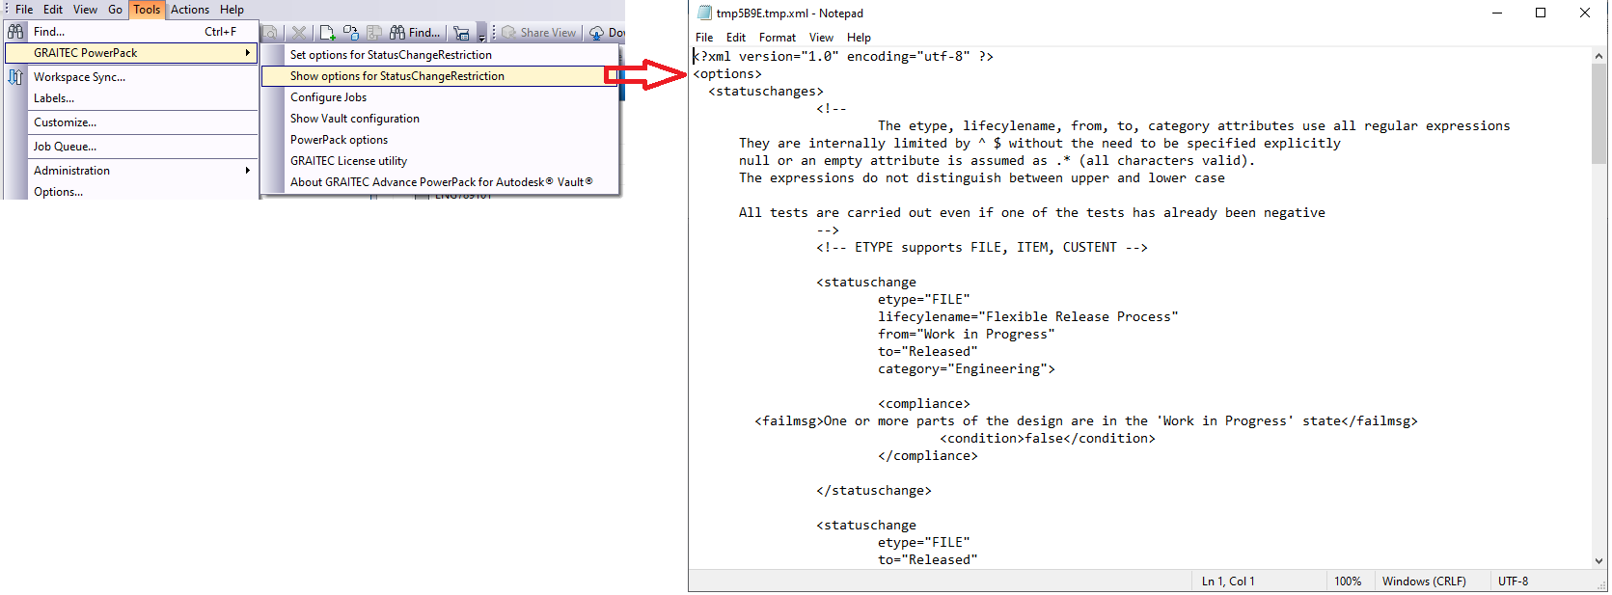Select Show Vault configuration

(x=440, y=119)
